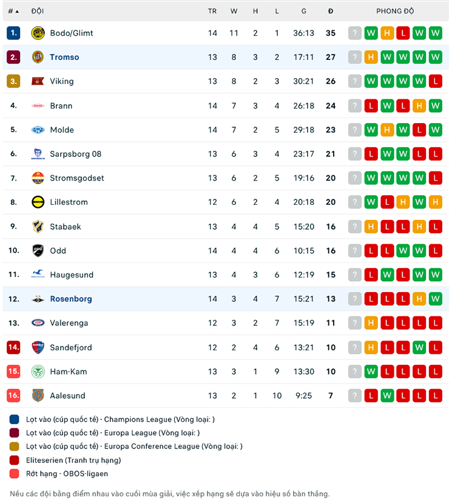449x503 pixels.
Task: Select the Viking team logo
Action: [38, 81]
